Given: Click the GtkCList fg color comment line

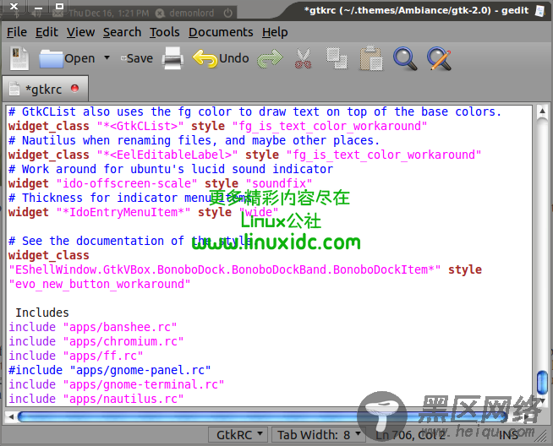Looking at the screenshot, I should click(255, 111).
